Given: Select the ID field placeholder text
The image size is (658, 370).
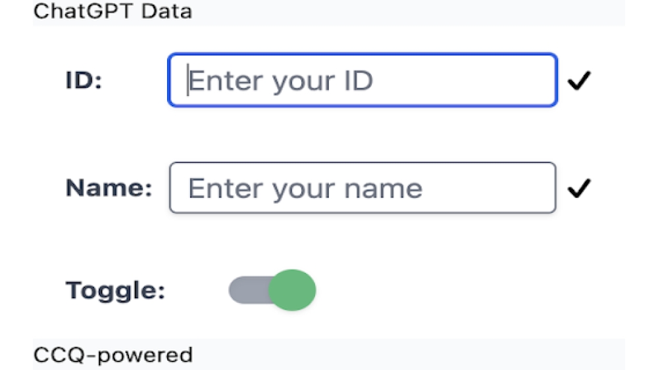Looking at the screenshot, I should [281, 81].
